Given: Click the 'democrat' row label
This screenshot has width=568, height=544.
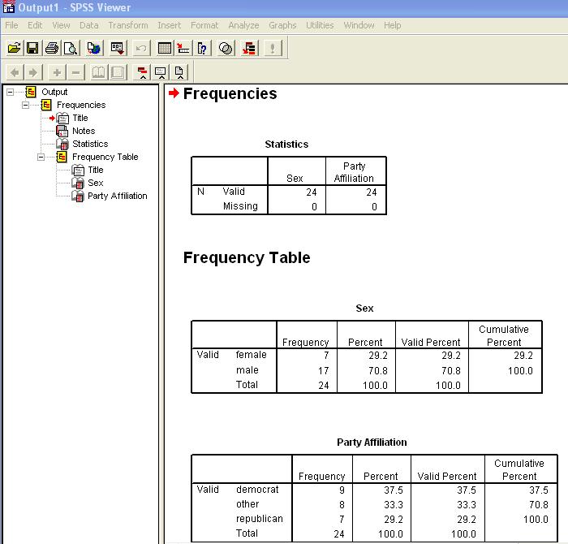Looking at the screenshot, I should point(257,490).
